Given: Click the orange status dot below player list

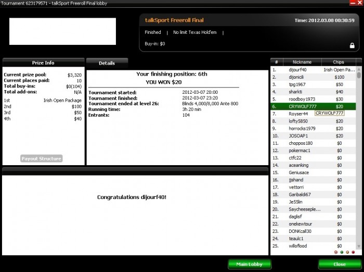Looking at the screenshot, I should [x=347, y=252].
